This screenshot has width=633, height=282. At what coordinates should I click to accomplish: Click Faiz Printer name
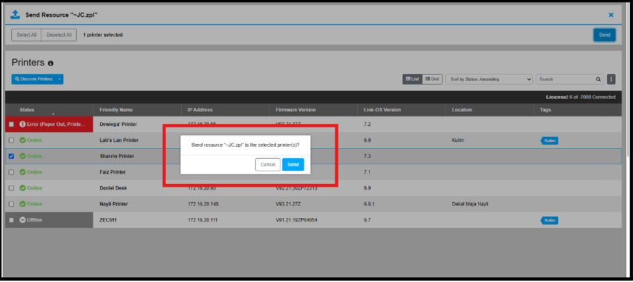point(112,172)
